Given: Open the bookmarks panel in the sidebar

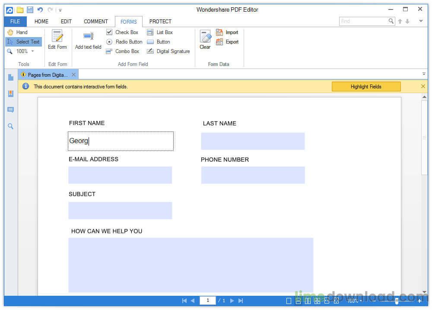Looking at the screenshot, I should tap(10, 93).
